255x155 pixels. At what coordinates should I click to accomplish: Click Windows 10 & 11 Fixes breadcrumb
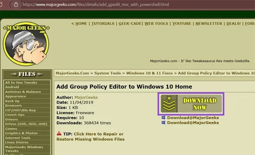pos(149,73)
